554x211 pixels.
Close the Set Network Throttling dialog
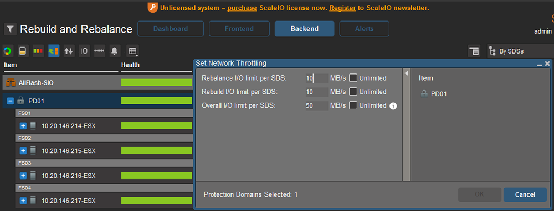(x=547, y=64)
